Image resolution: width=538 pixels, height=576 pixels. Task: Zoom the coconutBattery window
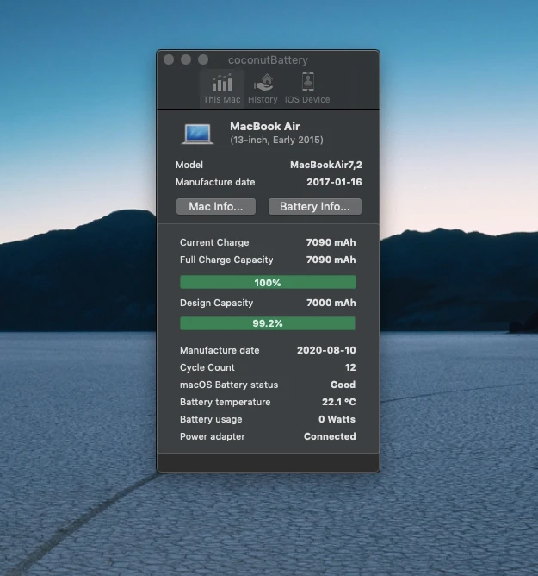coord(203,59)
